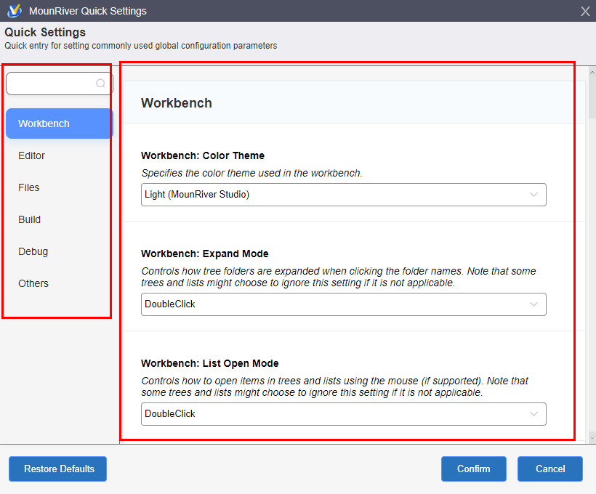Confirm the quick settings changes
Image resolution: width=596 pixels, height=494 pixels.
[x=474, y=469]
